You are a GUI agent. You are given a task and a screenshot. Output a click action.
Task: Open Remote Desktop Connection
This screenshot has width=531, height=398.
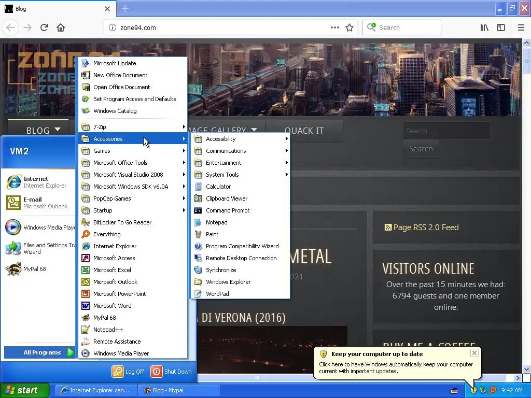coord(240,258)
